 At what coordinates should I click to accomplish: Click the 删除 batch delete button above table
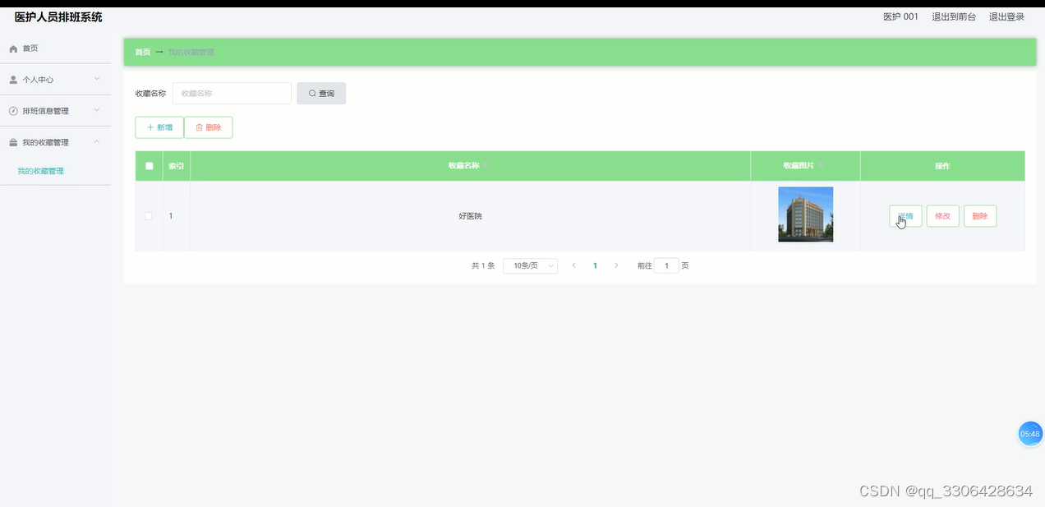tap(209, 127)
